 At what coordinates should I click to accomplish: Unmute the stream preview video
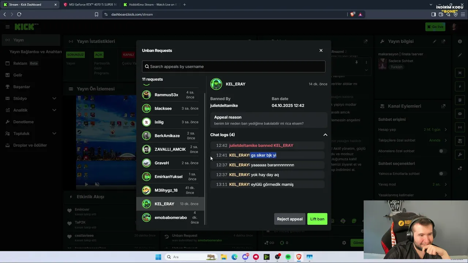coord(97,184)
